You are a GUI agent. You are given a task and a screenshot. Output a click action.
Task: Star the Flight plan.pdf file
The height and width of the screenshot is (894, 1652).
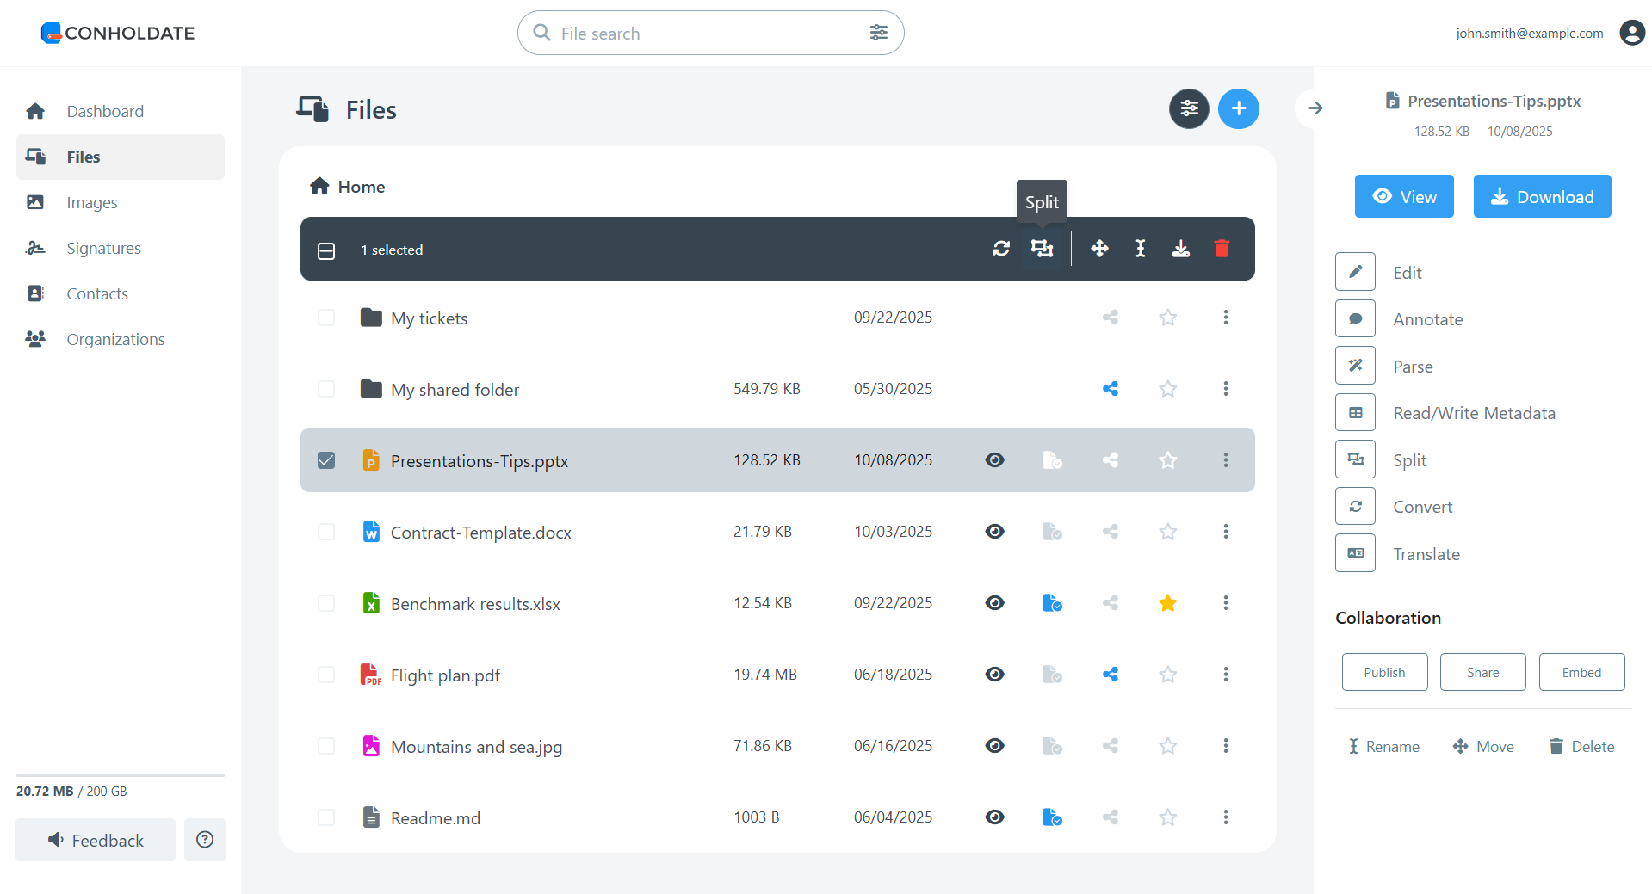click(1167, 675)
